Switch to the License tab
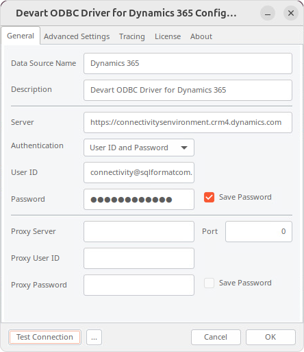The image size is (304, 352). point(168,36)
